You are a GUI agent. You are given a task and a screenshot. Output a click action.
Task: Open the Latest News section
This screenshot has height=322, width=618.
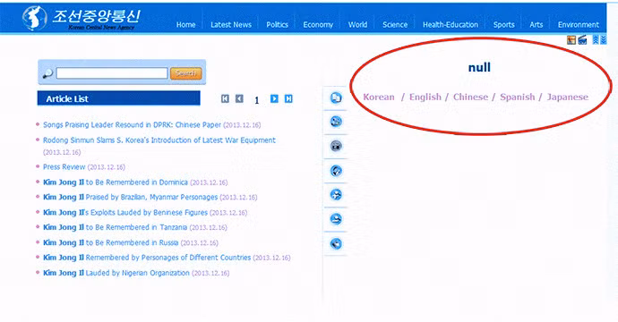[x=231, y=24]
